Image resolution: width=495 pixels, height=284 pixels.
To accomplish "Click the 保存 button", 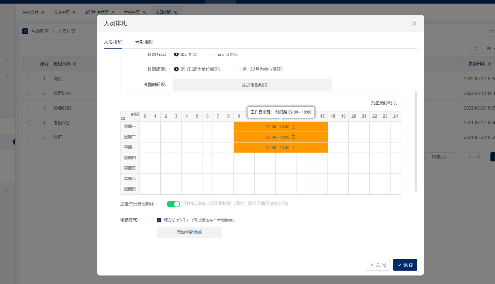I will (405, 265).
